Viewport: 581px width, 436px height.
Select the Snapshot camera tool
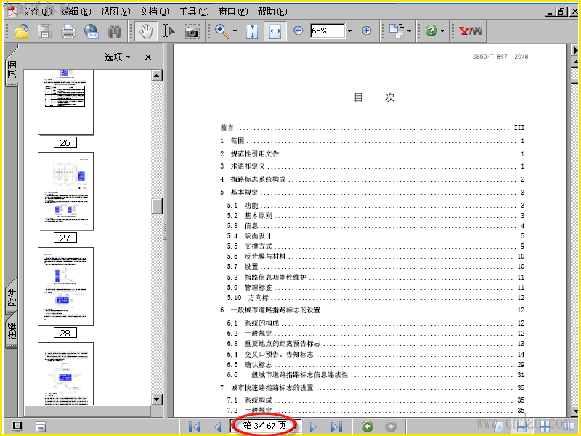[192, 31]
